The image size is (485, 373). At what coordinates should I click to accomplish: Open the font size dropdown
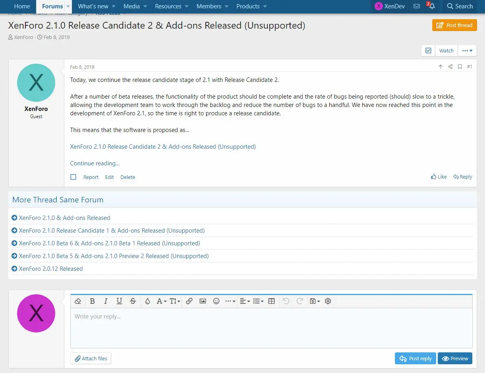coord(175,301)
